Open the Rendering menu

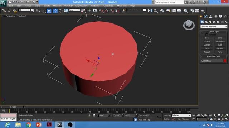tap(95, 6)
